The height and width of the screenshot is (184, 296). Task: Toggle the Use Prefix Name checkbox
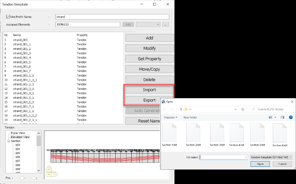coord(8,17)
